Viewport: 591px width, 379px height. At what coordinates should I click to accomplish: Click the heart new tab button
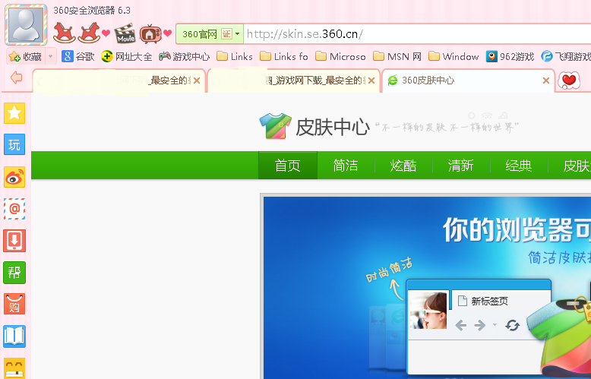tap(569, 81)
